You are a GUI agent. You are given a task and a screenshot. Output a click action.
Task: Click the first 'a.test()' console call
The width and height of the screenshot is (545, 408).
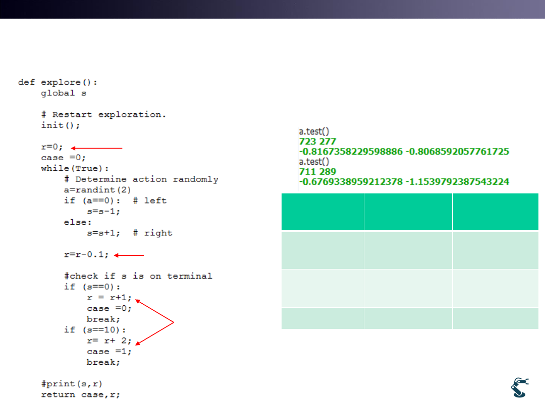(x=314, y=132)
